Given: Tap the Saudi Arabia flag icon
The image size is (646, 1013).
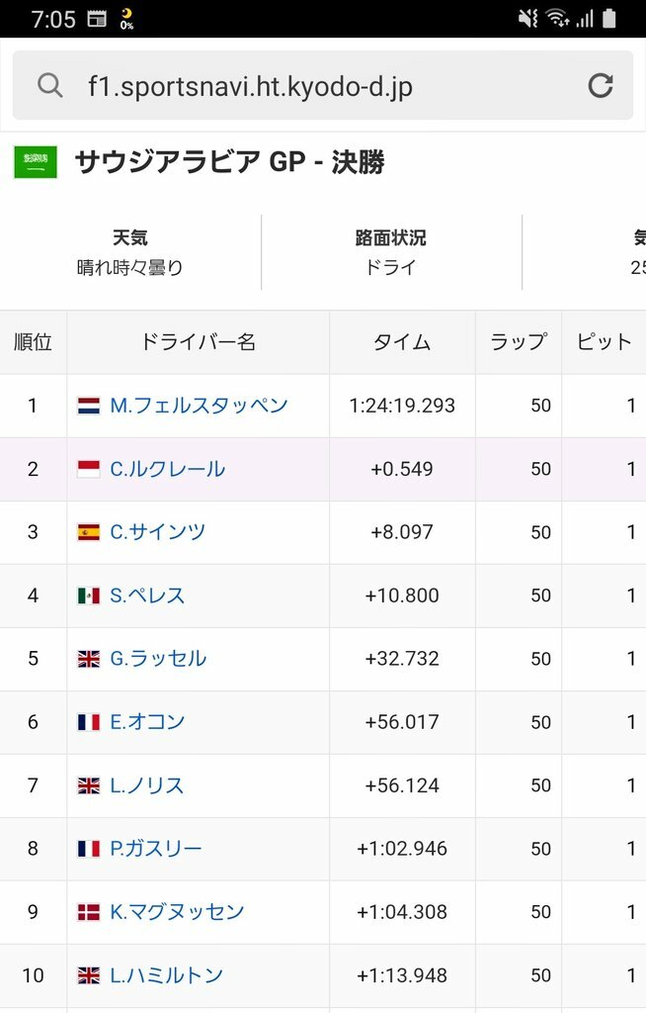Looking at the screenshot, I should click(x=36, y=162).
